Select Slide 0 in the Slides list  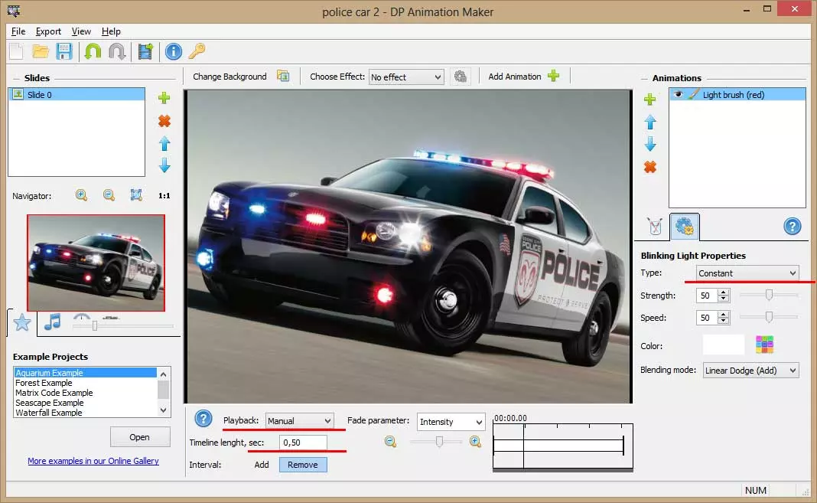point(76,94)
